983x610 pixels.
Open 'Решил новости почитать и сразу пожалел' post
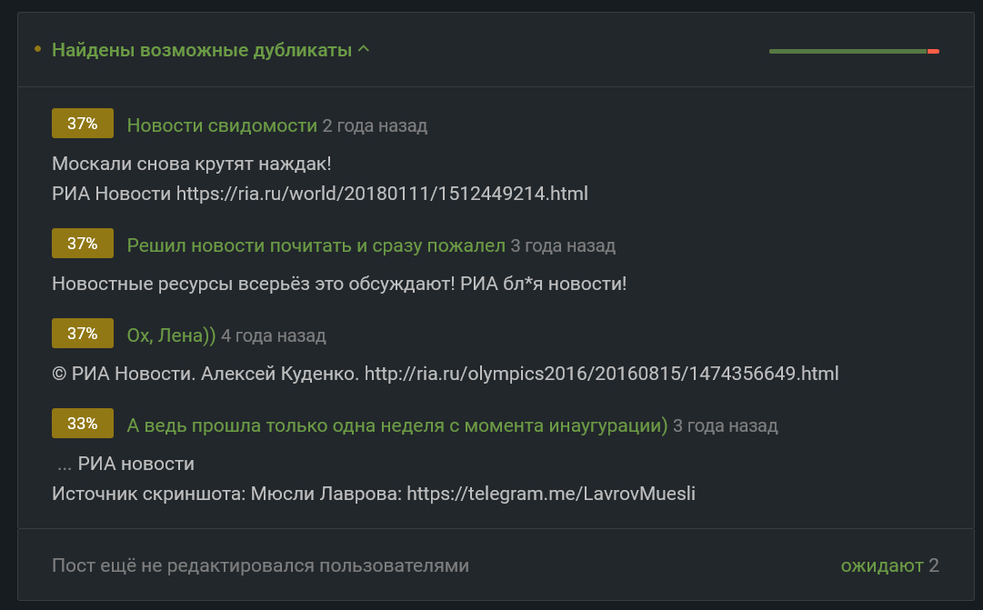pyautogui.click(x=316, y=245)
